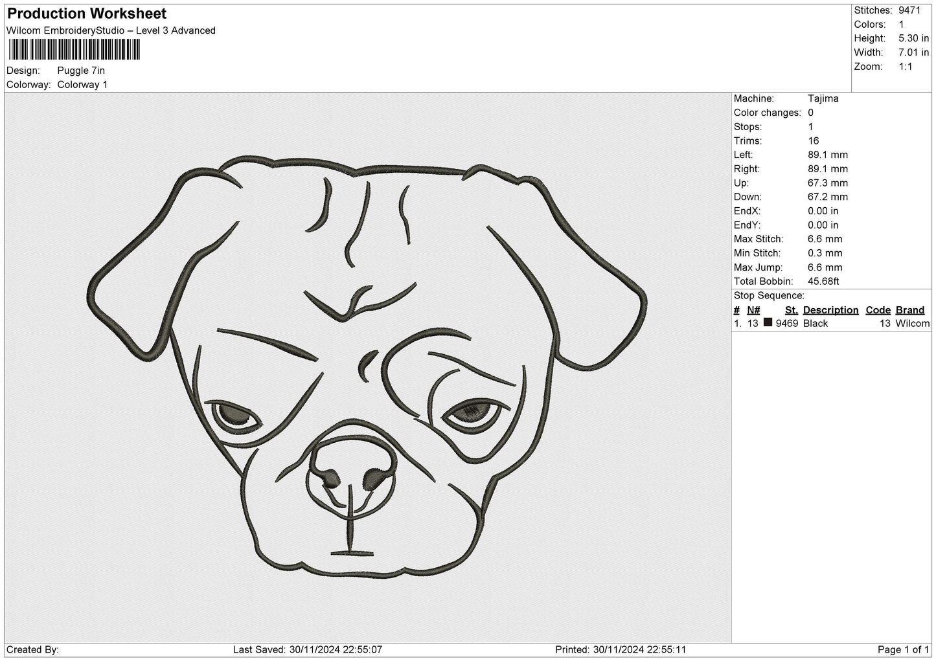Click the Trims value 16
The width and height of the screenshot is (936, 661).
[814, 141]
